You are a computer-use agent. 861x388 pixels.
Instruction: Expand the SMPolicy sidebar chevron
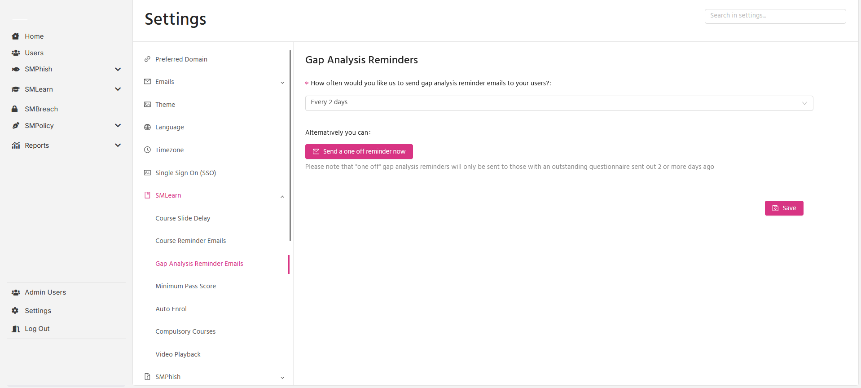pyautogui.click(x=118, y=126)
